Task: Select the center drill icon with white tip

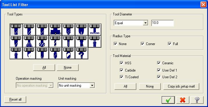Action: [x=29, y=53]
